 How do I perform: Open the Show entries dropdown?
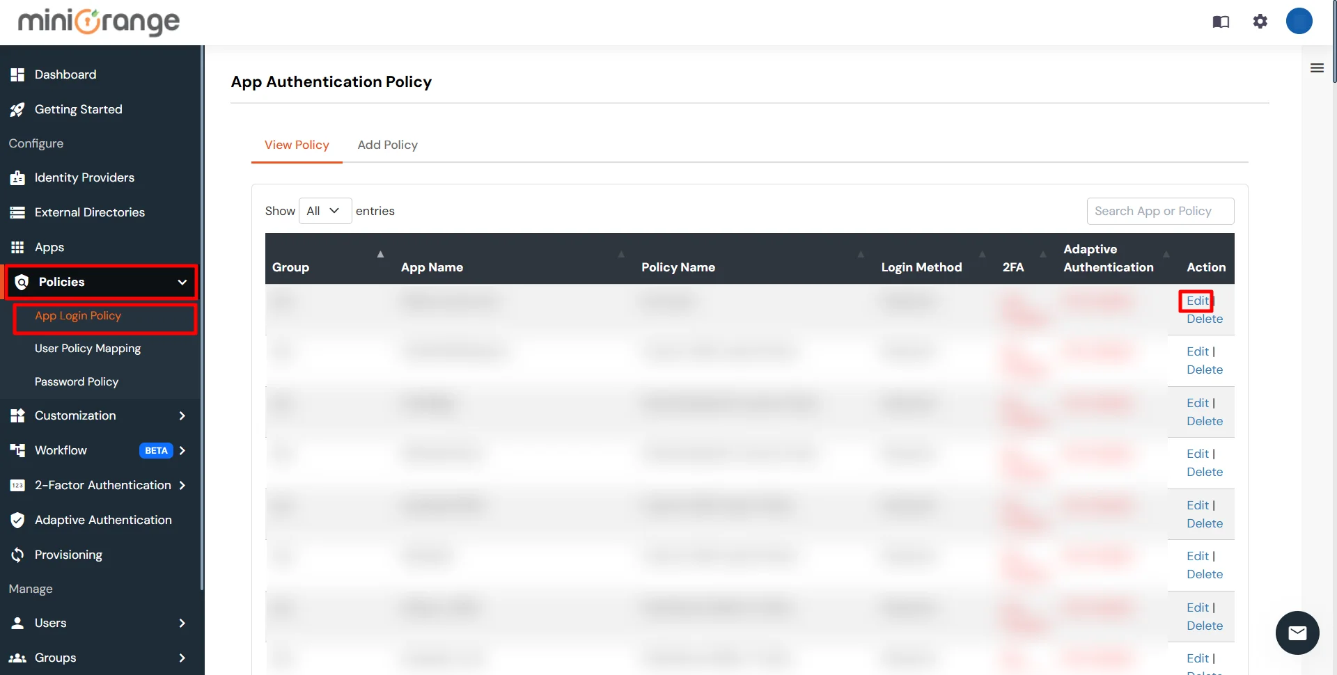pos(324,210)
